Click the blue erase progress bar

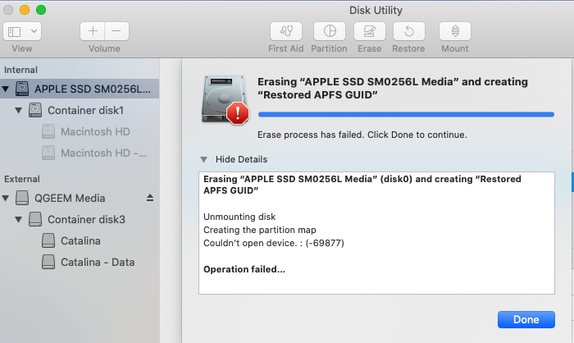[406, 114]
